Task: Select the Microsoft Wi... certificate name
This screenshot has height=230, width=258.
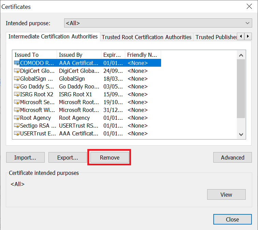Action: tap(37, 110)
